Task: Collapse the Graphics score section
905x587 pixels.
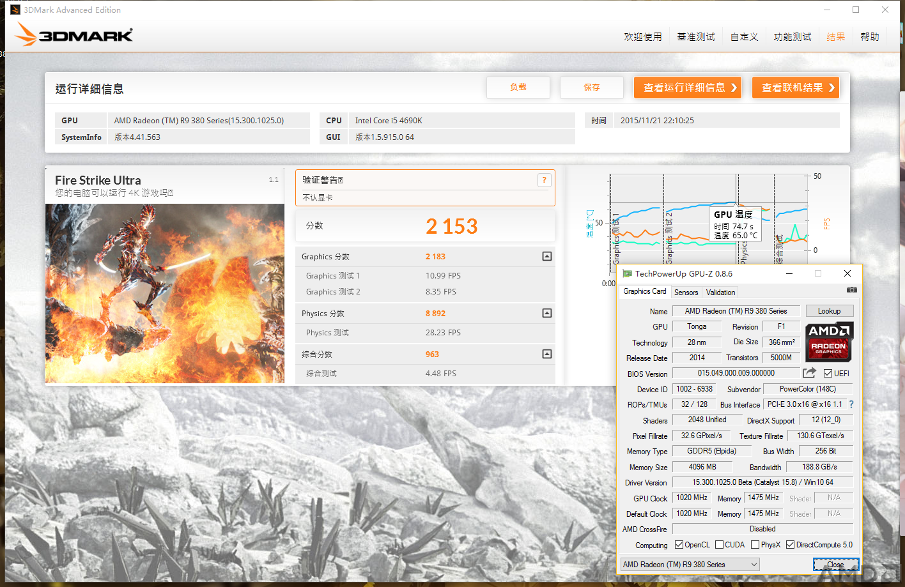Action: [547, 256]
